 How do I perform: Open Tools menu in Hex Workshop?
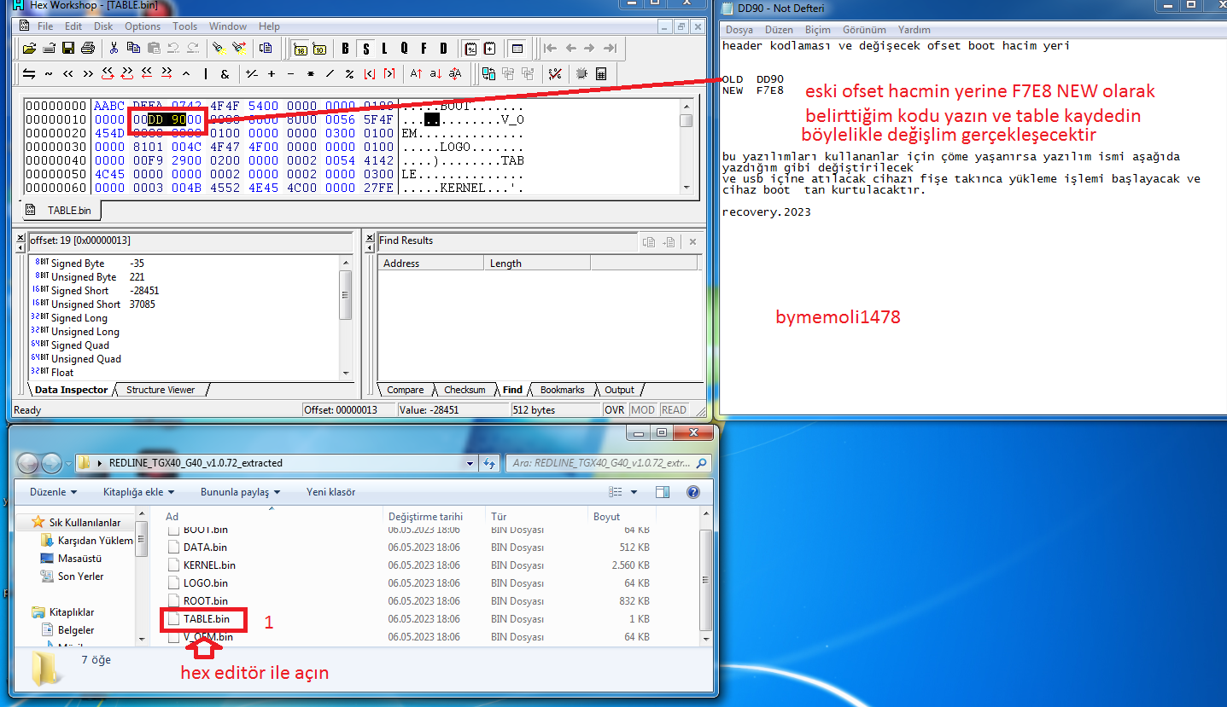(x=184, y=26)
